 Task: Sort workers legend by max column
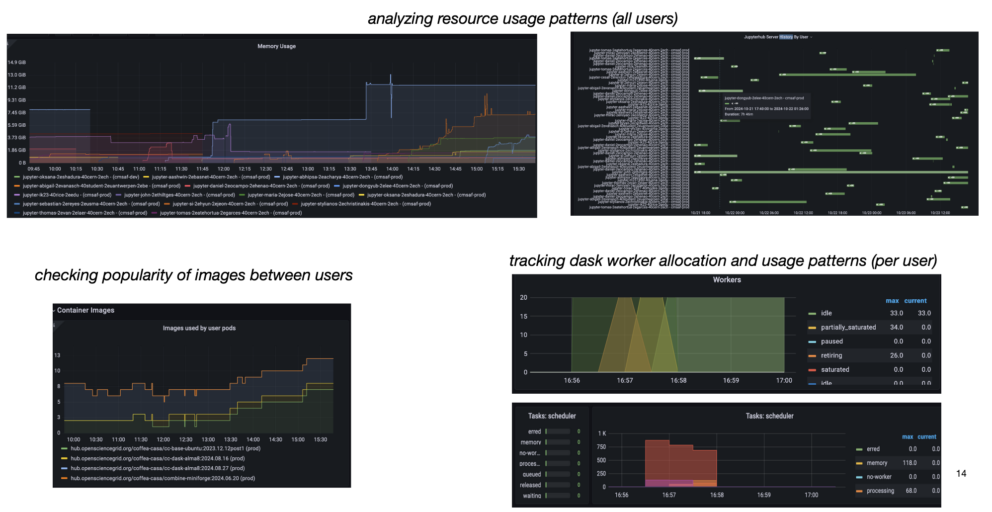[x=892, y=301]
